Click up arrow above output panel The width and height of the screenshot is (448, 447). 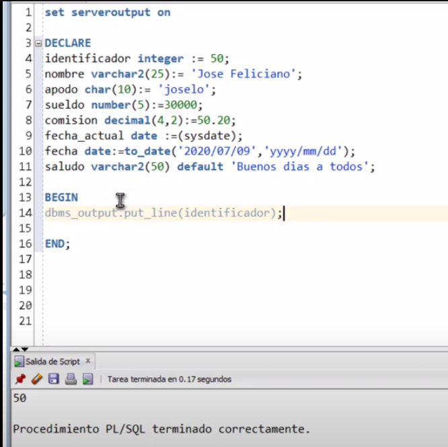16,350
